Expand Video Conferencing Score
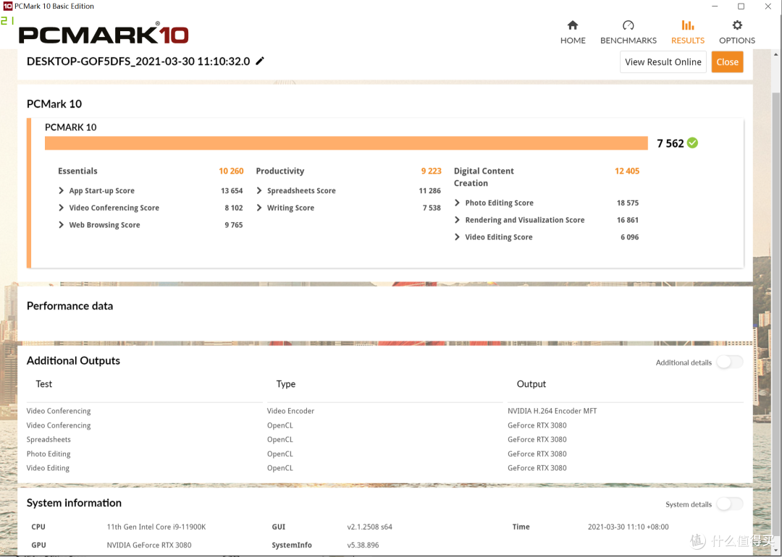The width and height of the screenshot is (782, 557). pyautogui.click(x=62, y=208)
